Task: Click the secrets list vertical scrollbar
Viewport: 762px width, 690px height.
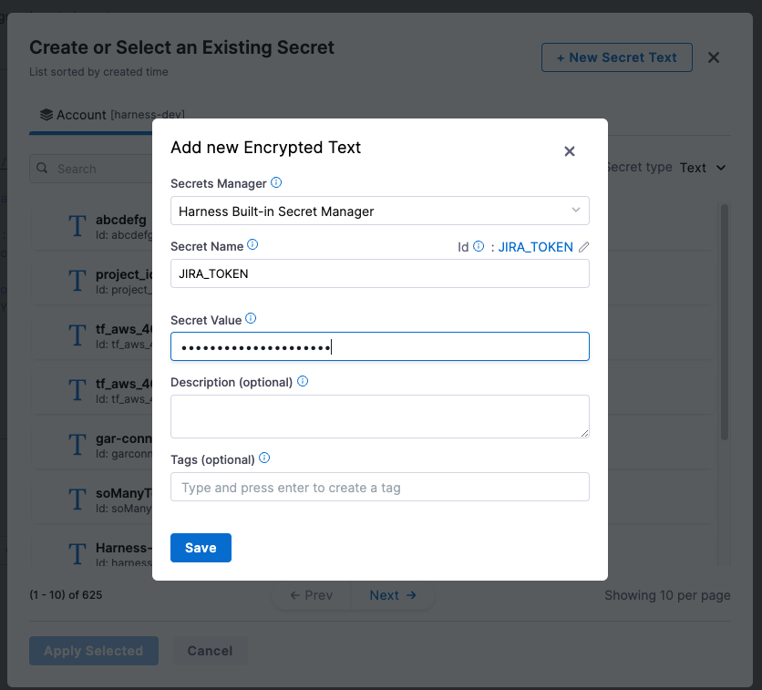Action: point(725,319)
